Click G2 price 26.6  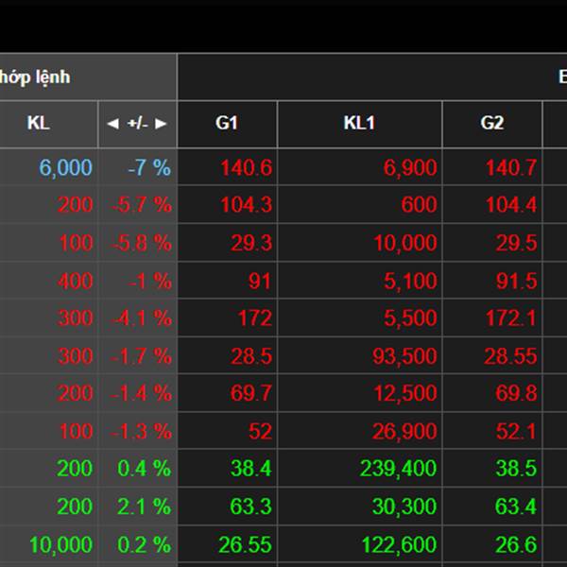tap(516, 544)
